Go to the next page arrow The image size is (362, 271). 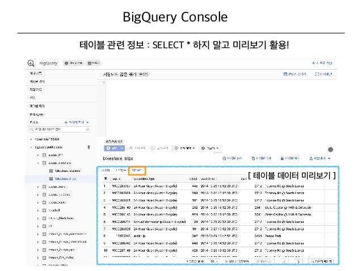298,262
